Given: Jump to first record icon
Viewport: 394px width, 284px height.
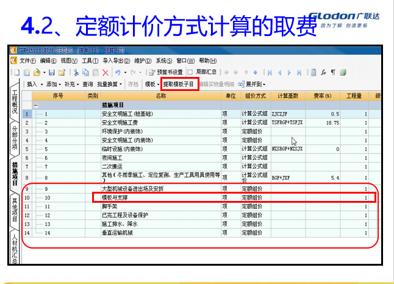Looking at the screenshot, I should 270,73.
